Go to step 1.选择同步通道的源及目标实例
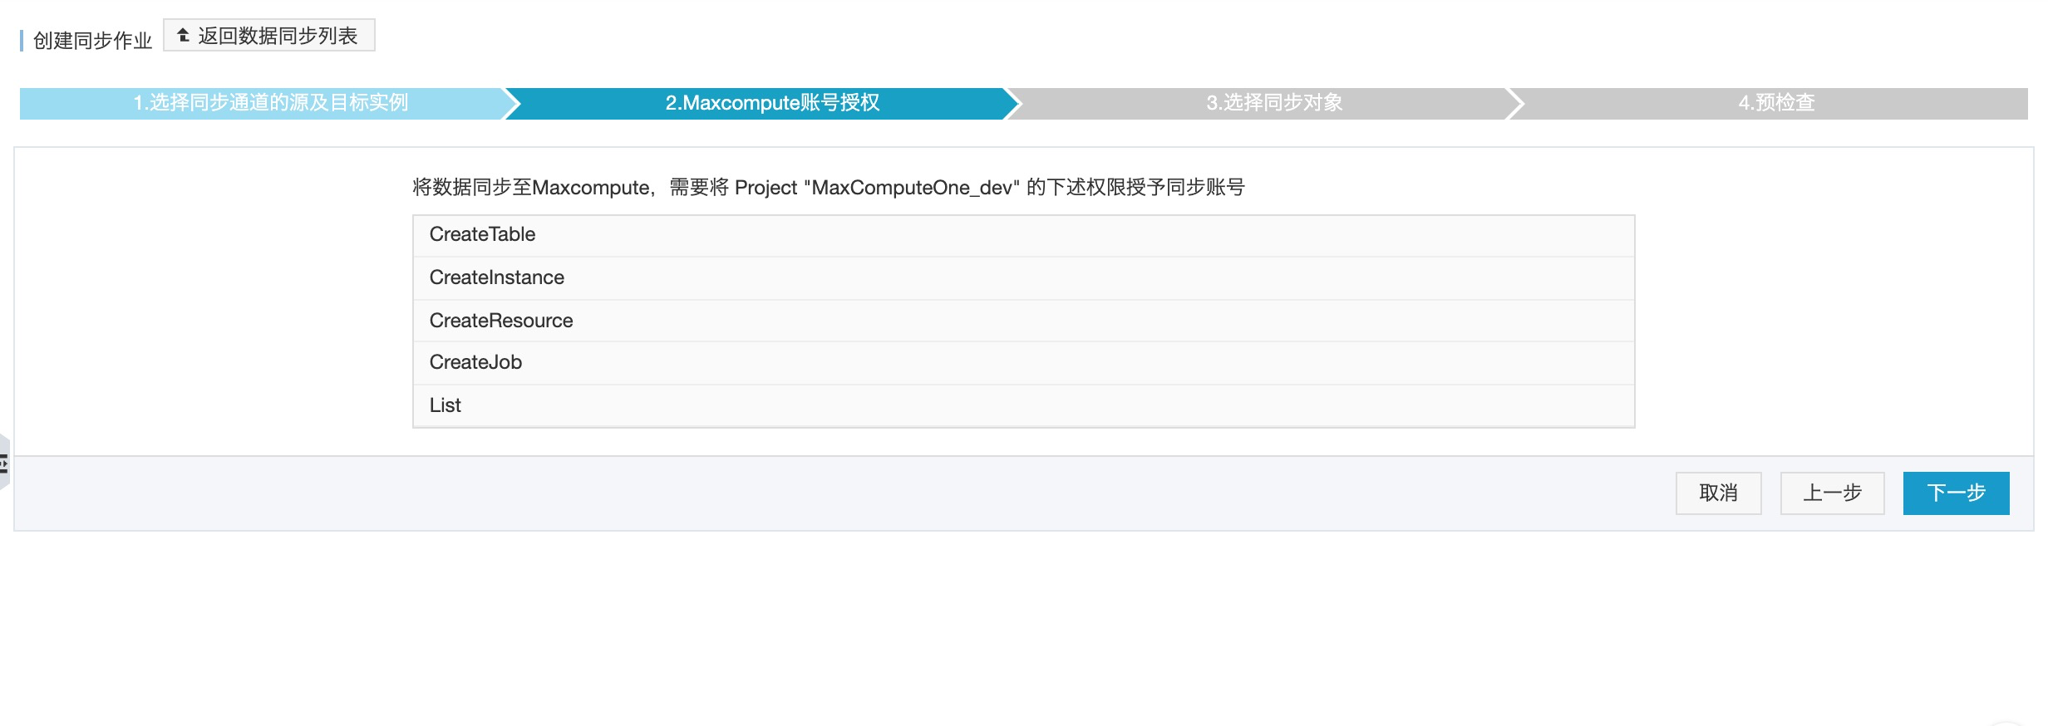Viewport: 2048px width, 726px height. 270,103
